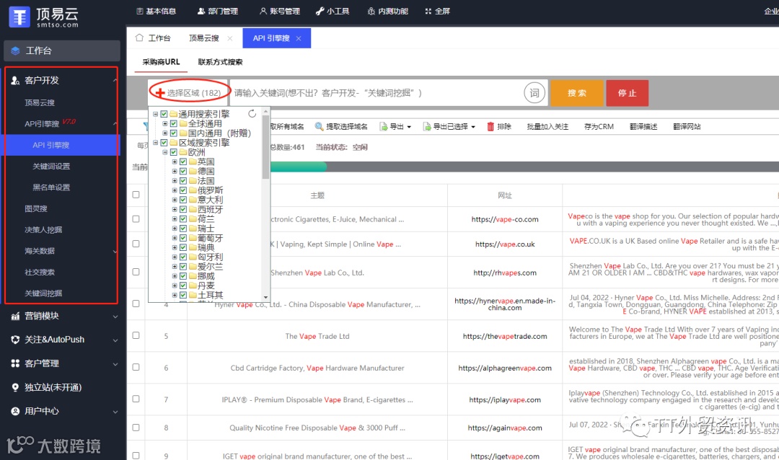Select the 采购商URL sub-tab

pos(161,62)
